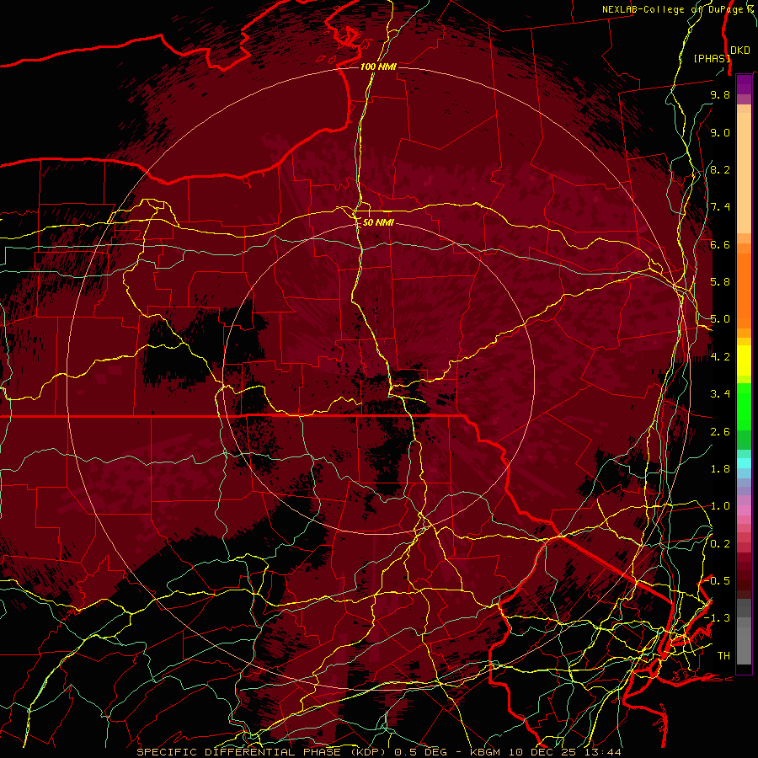The width and height of the screenshot is (758, 758).
Task: Click the 5.0 value on the scale
Action: [x=720, y=319]
